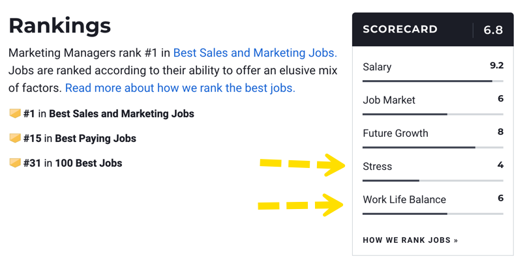Open Read more about how we rank link
Image resolution: width=525 pixels, height=267 pixels.
180,88
